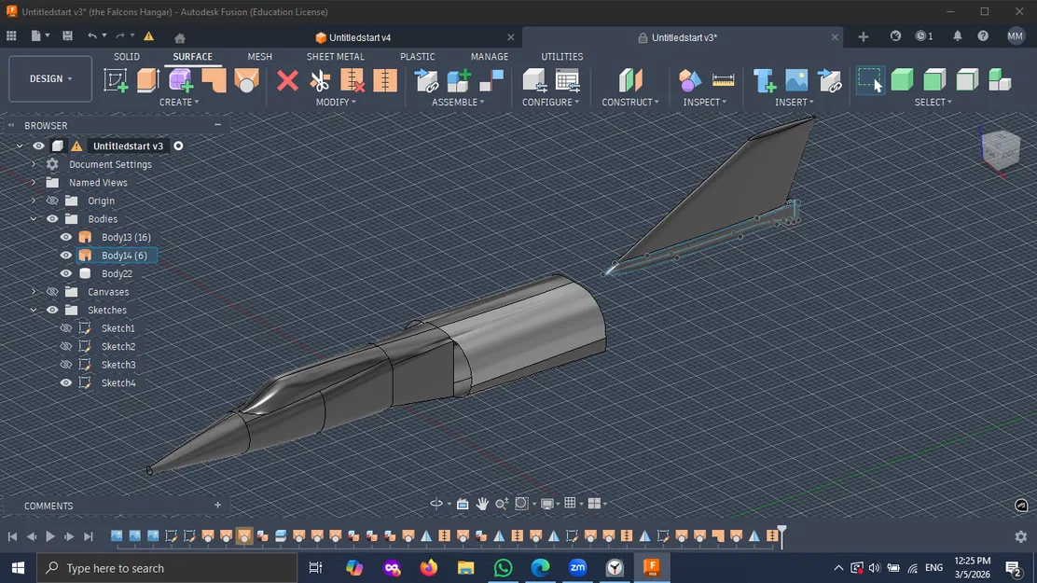Open the COMMENTS panel
This screenshot has width=1037, height=583.
tap(48, 506)
